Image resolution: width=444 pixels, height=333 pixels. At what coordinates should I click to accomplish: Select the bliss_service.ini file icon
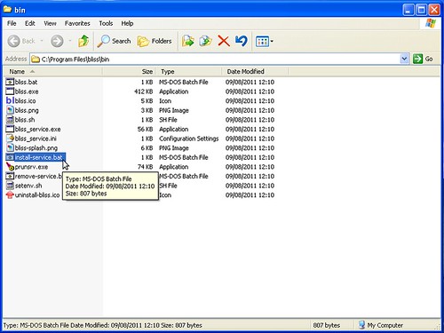point(10,139)
